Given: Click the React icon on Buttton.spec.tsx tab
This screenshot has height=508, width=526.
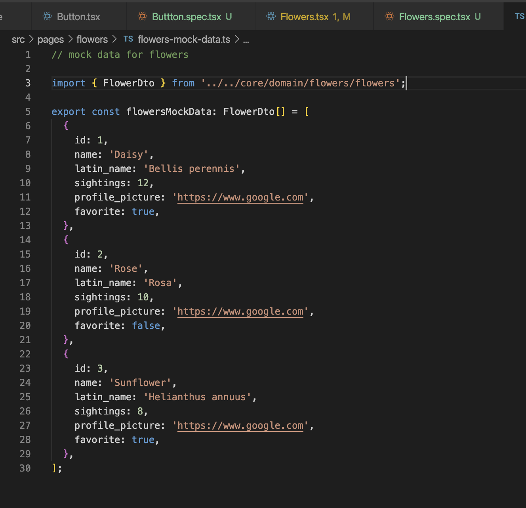Looking at the screenshot, I should tap(142, 16).
